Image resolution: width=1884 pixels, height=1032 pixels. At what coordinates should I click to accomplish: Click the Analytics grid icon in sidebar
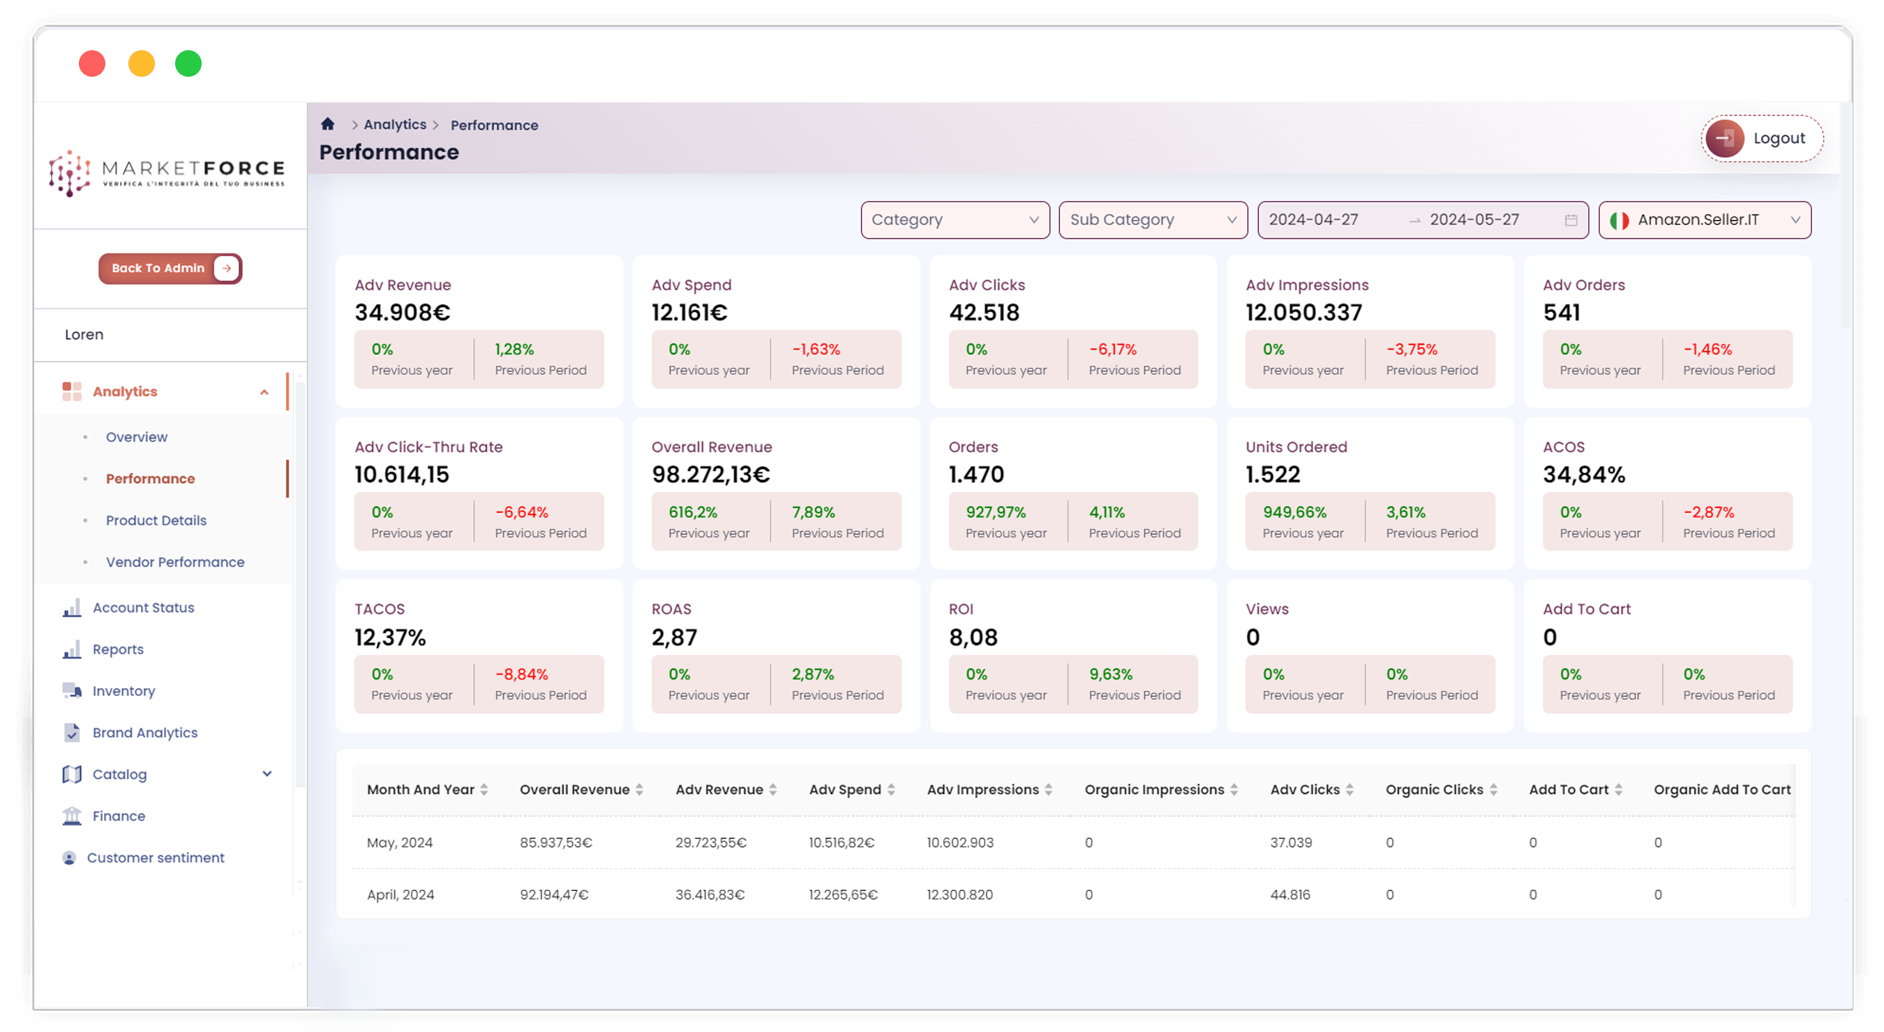point(72,391)
